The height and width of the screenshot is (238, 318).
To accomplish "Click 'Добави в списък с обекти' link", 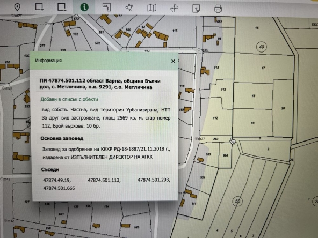I will coord(69,99).
